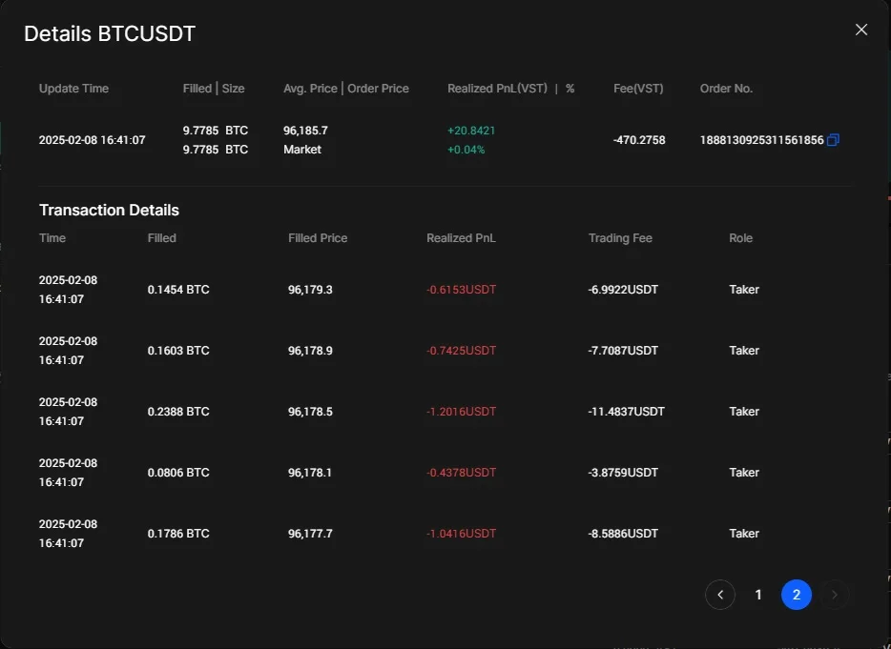Screen dimensions: 891x649
Task: Click filled amount 0.1786 BTC
Action: (178, 534)
